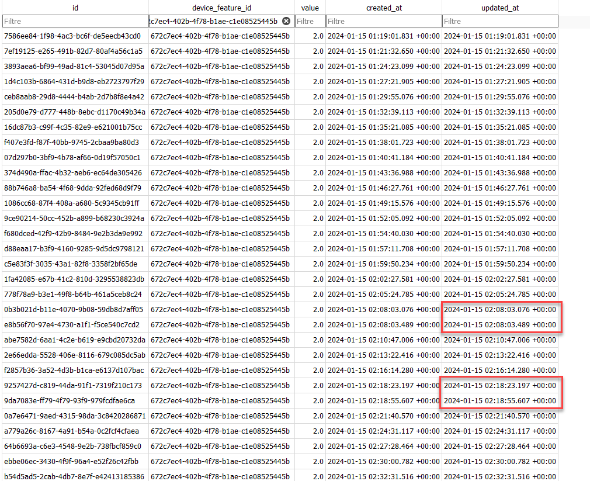Click the updated_at filter input
The height and width of the screenshot is (481, 590).
pos(499,21)
